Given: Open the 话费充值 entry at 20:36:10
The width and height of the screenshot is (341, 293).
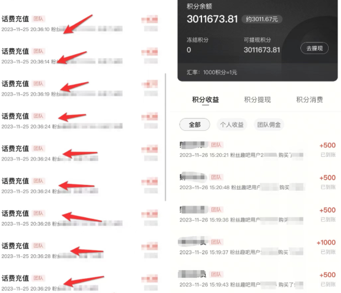Looking at the screenshot, I should pos(80,23).
